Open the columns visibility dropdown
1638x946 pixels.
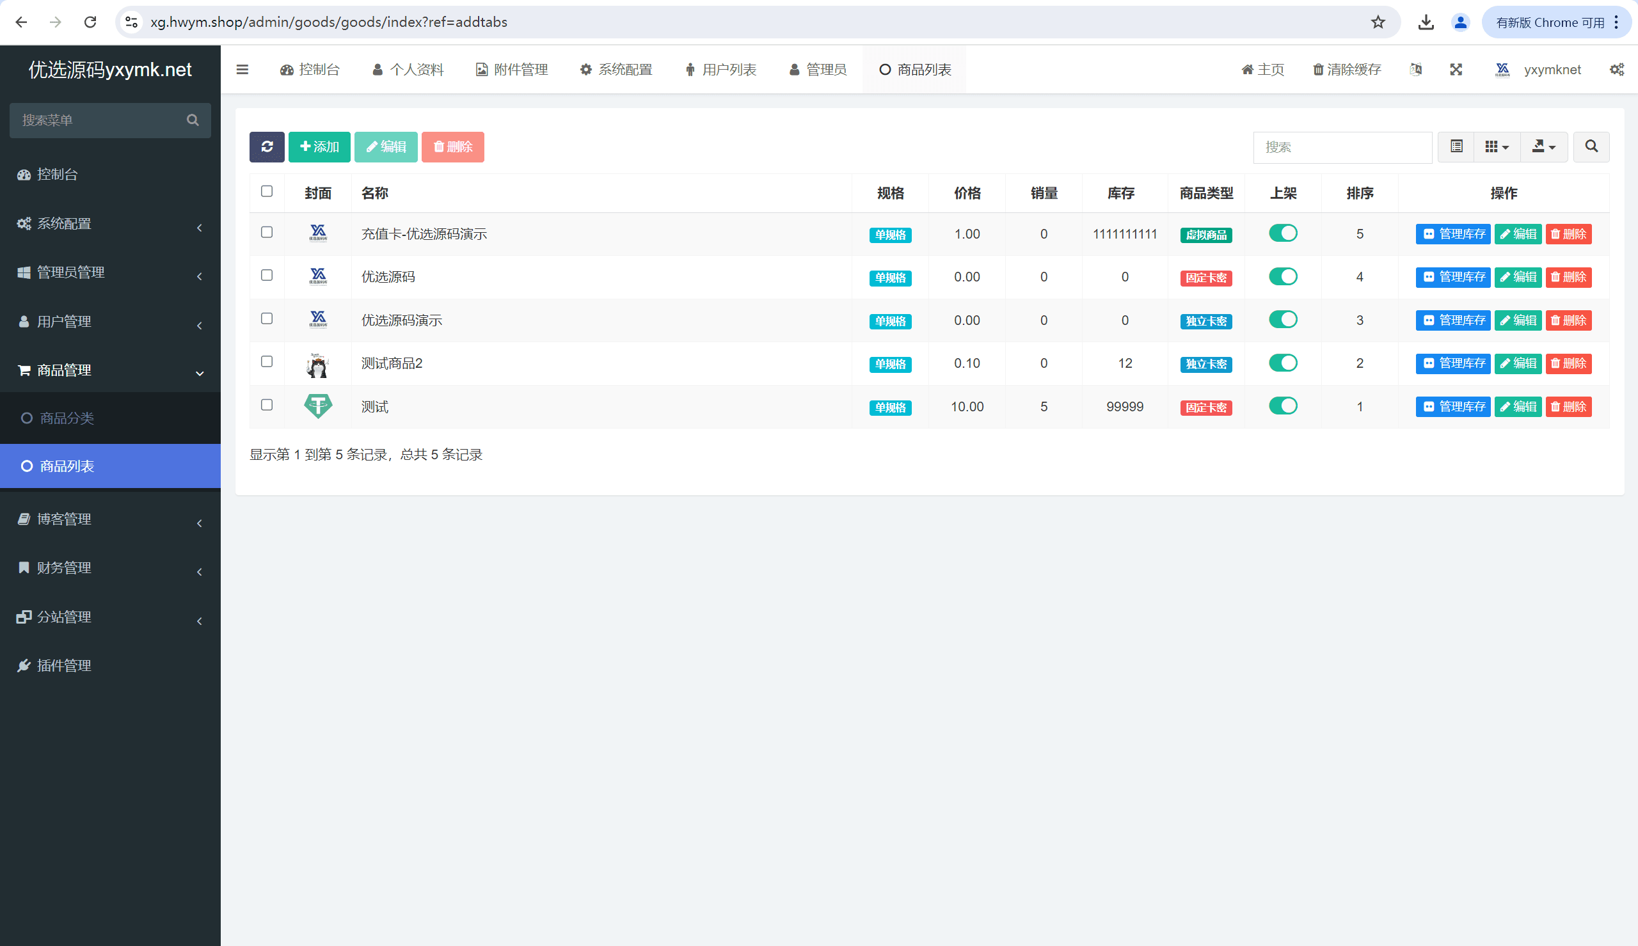(x=1497, y=147)
